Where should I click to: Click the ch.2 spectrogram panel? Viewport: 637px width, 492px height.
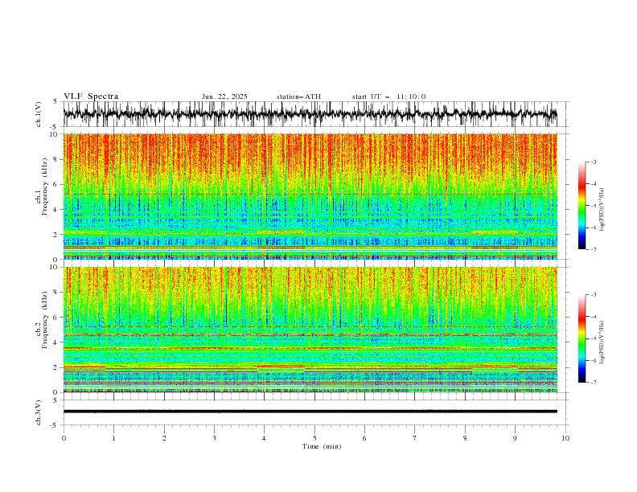point(310,330)
